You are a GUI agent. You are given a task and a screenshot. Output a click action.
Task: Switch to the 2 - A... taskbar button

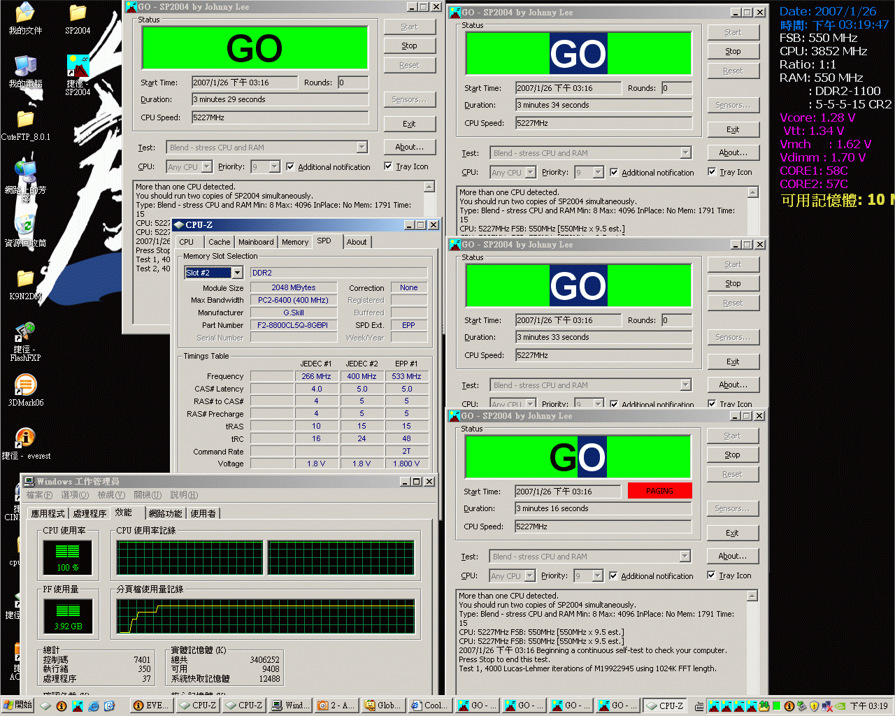tap(336, 706)
